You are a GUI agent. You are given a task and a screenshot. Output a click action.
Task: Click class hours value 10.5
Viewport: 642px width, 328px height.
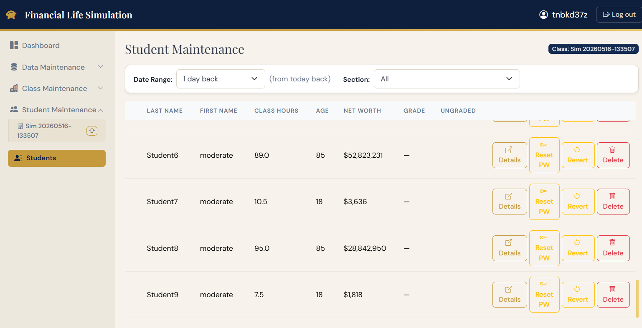261,202
